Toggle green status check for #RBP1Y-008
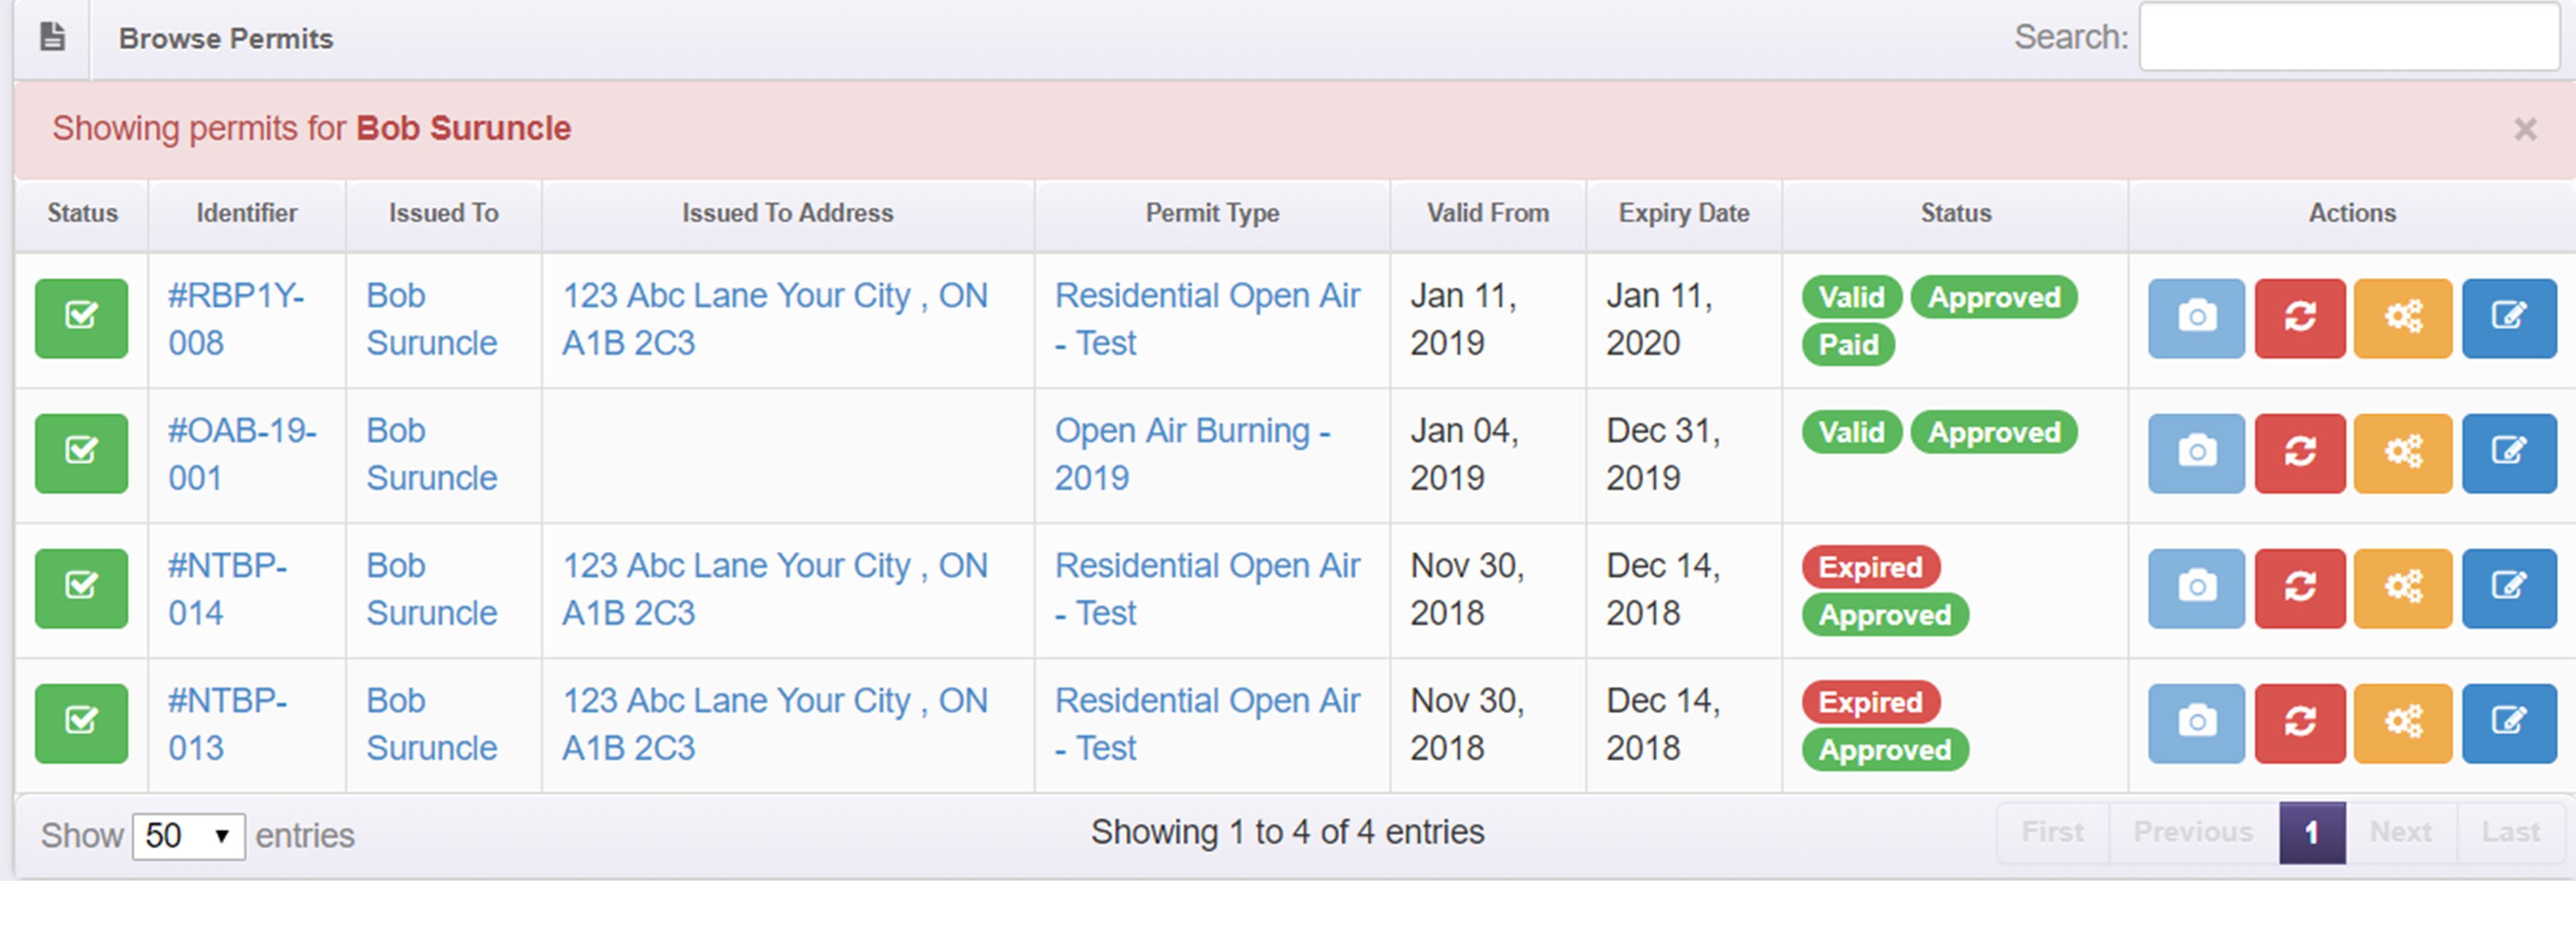2576x933 pixels. click(x=81, y=318)
